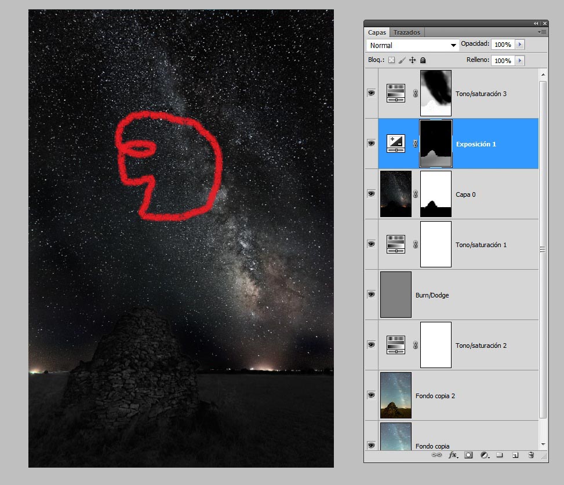
Task: Click the layer styles fx icon
Action: (x=453, y=455)
